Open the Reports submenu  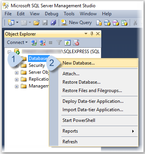pyautogui.click(x=98, y=131)
